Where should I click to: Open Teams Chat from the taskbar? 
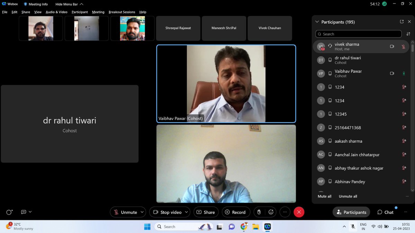click(x=232, y=227)
